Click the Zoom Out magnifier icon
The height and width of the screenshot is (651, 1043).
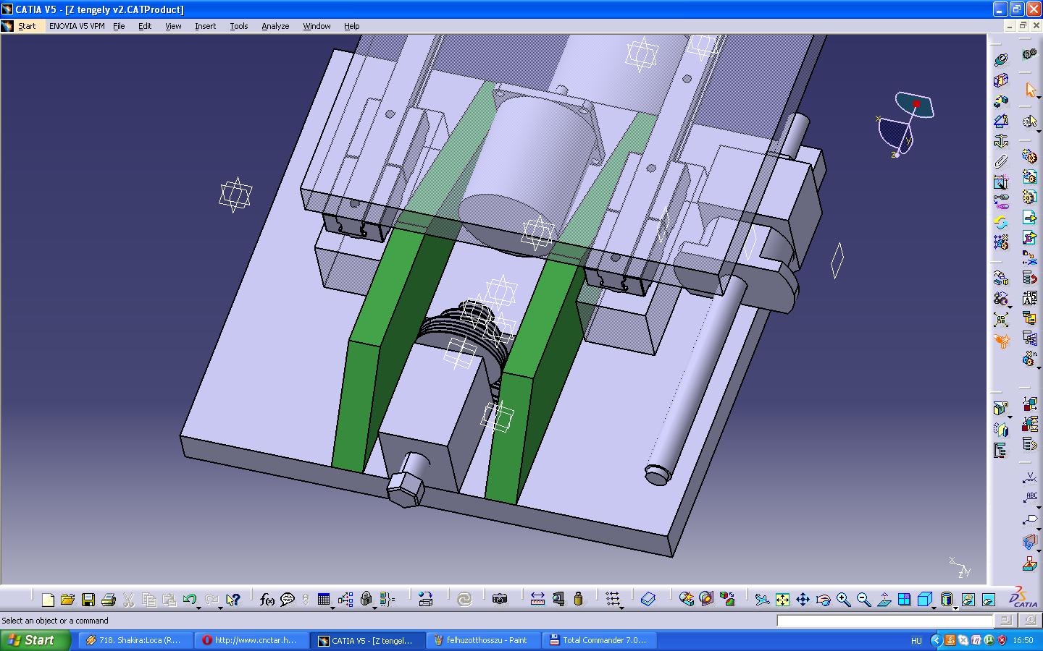(x=863, y=600)
